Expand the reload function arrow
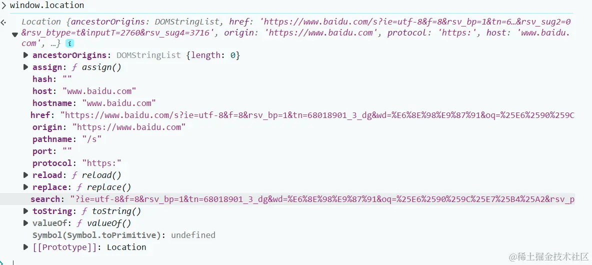The image size is (592, 265). (x=25, y=175)
